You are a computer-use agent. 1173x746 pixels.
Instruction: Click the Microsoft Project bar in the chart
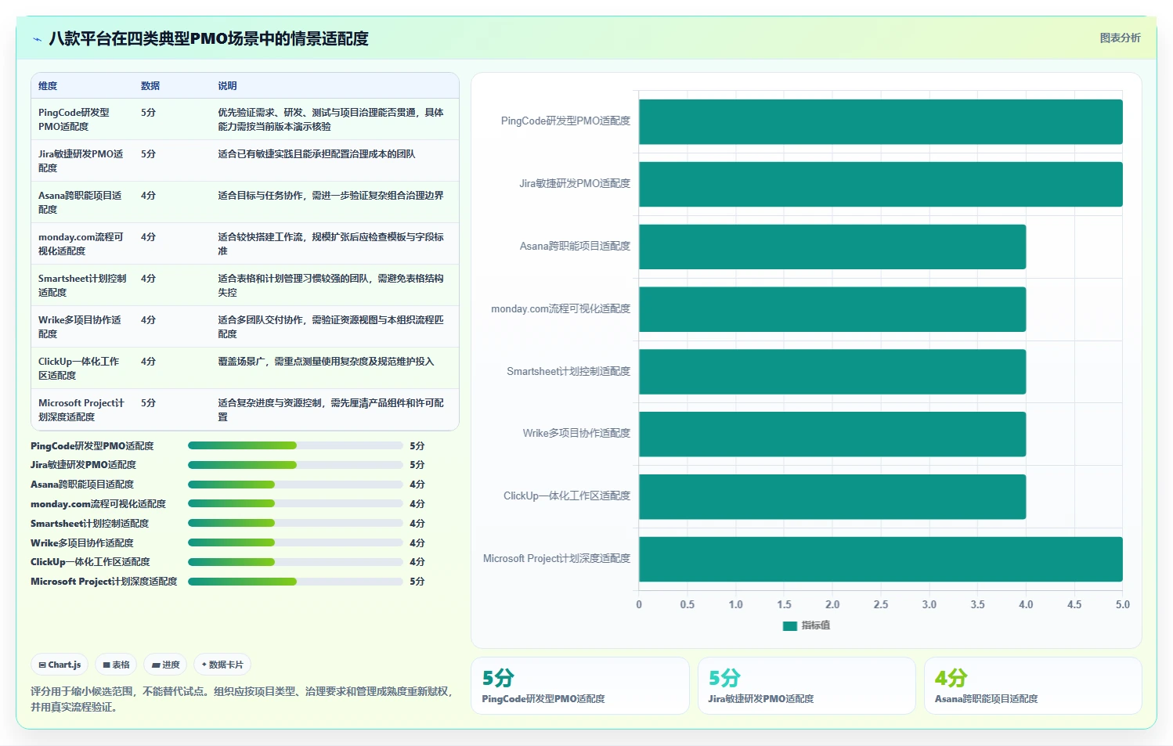tap(881, 559)
